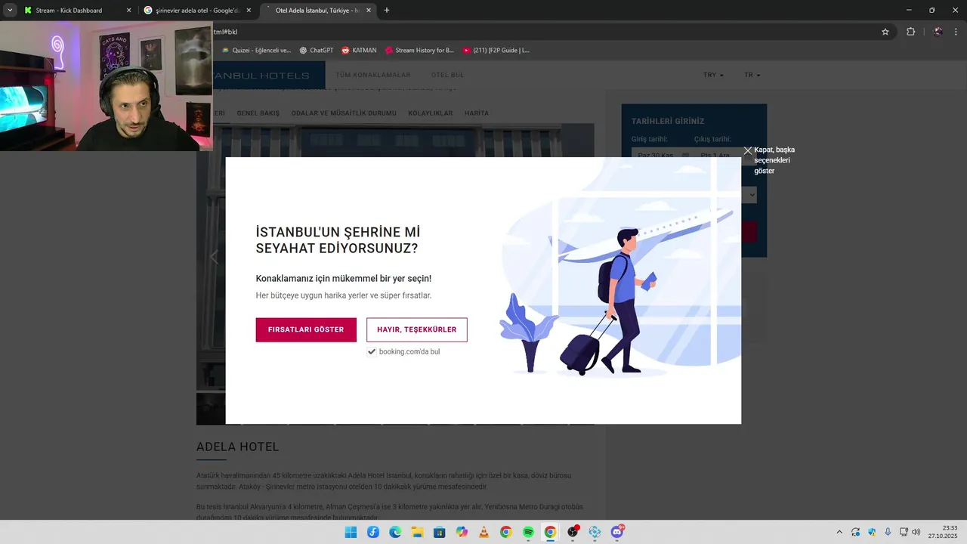The width and height of the screenshot is (967, 544).
Task: Open the Windows Security shield tray icon
Action: click(x=872, y=532)
